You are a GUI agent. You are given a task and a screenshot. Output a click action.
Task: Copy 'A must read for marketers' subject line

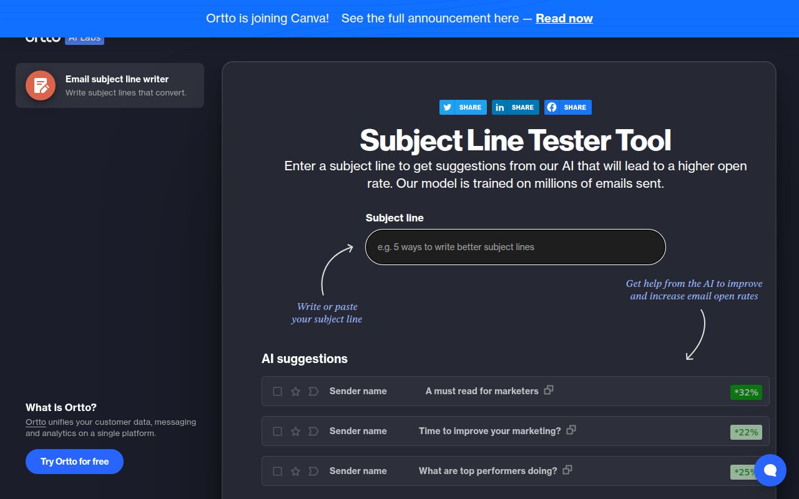(x=549, y=390)
